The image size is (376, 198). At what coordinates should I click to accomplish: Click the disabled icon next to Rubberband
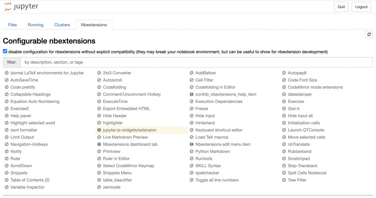(284, 151)
